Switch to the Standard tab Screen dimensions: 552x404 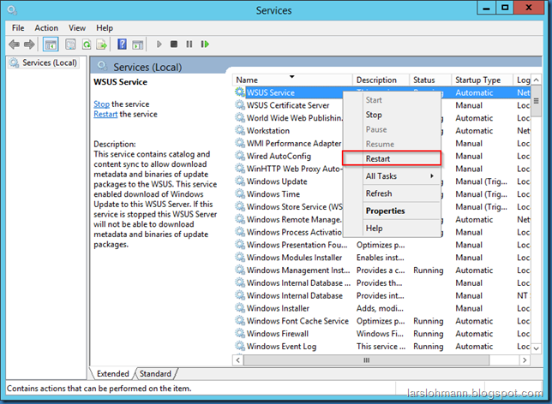click(155, 373)
